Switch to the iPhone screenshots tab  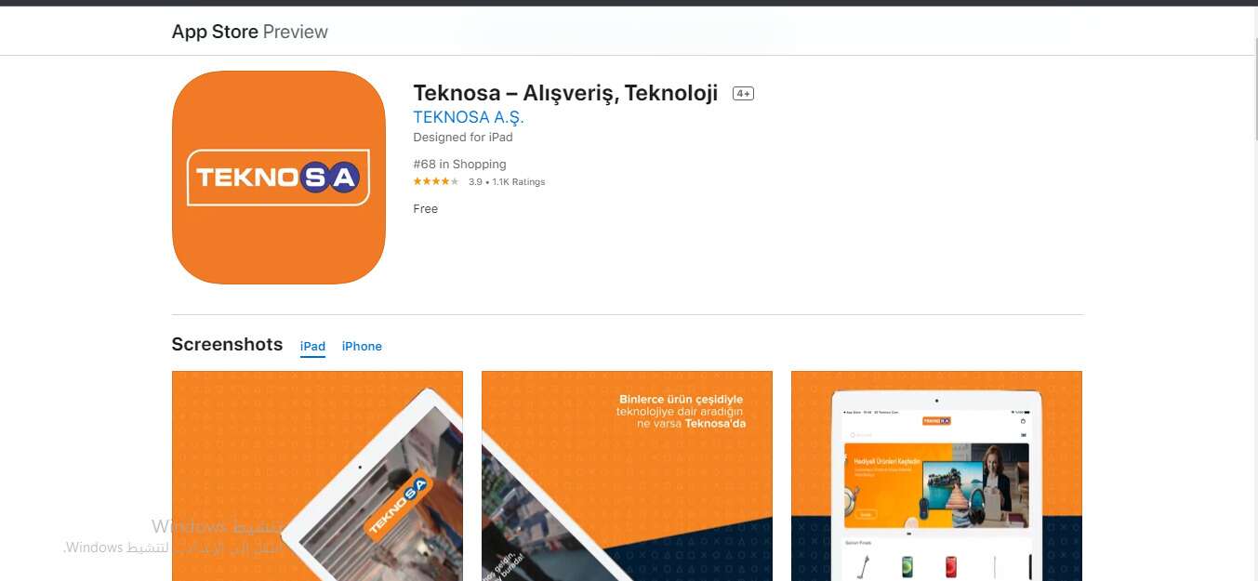362,346
